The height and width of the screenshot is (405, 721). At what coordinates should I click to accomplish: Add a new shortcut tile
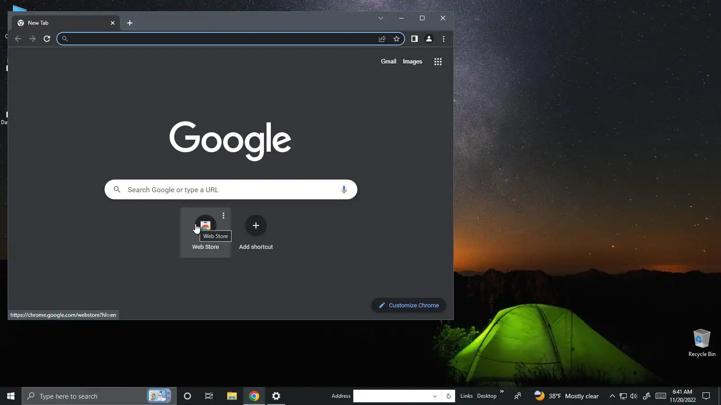point(256,232)
